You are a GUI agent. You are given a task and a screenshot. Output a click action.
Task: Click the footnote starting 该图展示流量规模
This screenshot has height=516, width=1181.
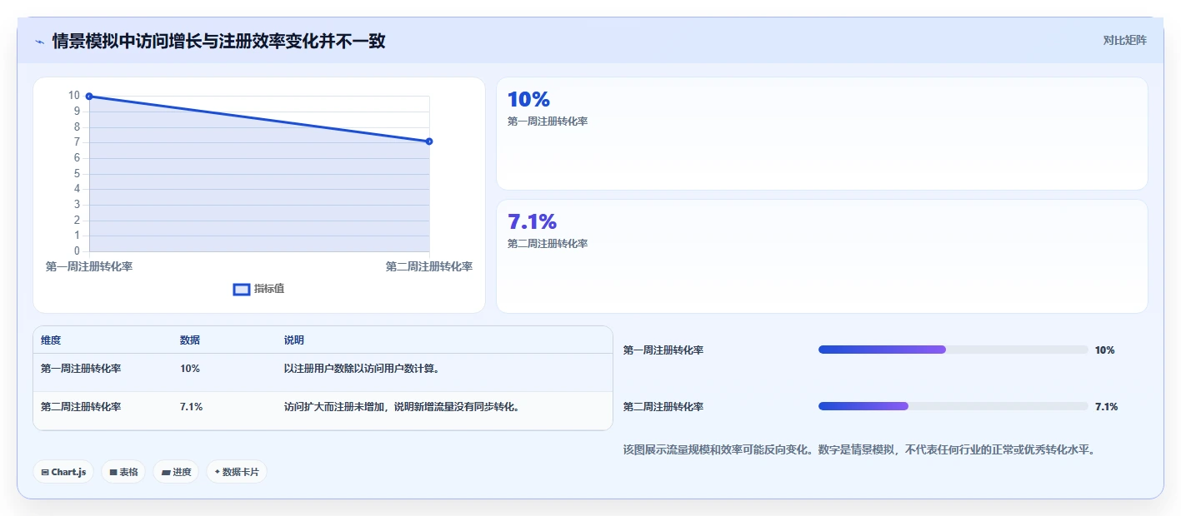pos(858,449)
